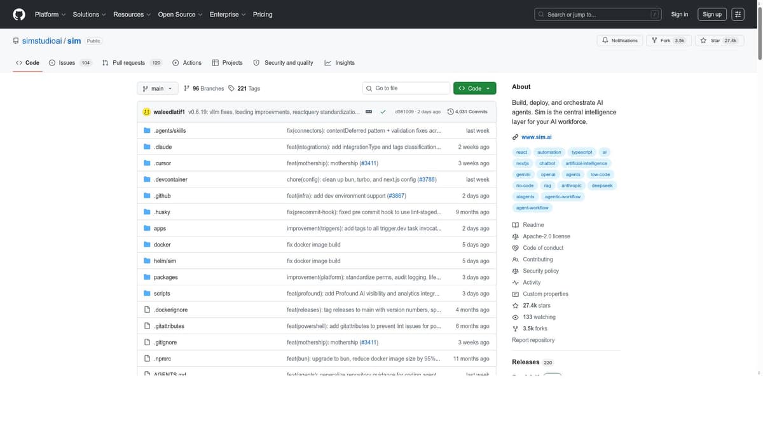Image resolution: width=763 pixels, height=429 pixels.
Task: Open the 4,031 Commits history icon link
Action: pos(467,112)
